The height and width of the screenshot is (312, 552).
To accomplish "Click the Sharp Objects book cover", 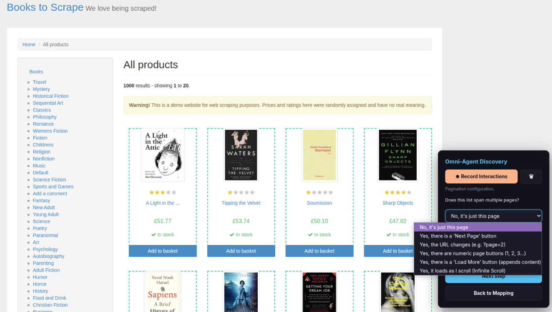I will (398, 155).
